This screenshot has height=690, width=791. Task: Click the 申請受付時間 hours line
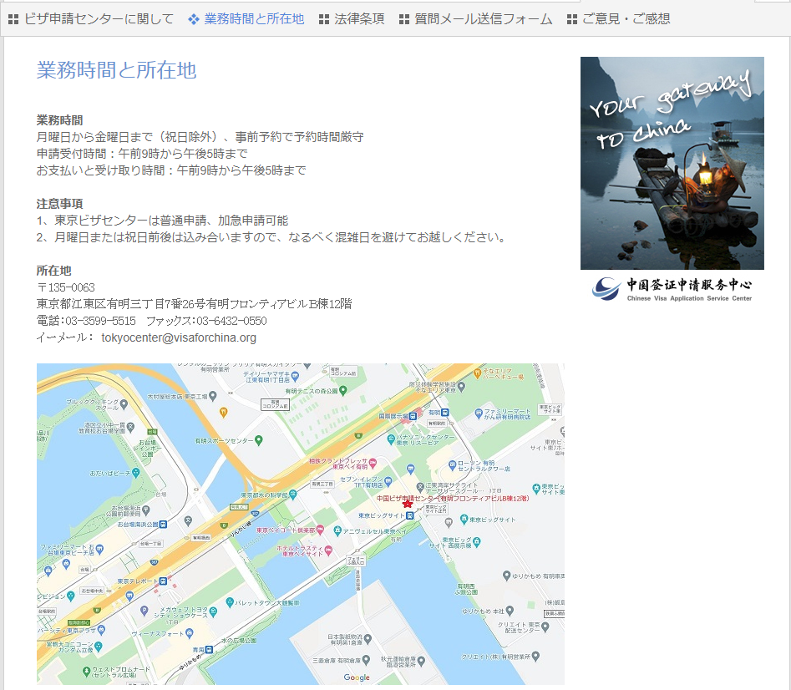(142, 154)
